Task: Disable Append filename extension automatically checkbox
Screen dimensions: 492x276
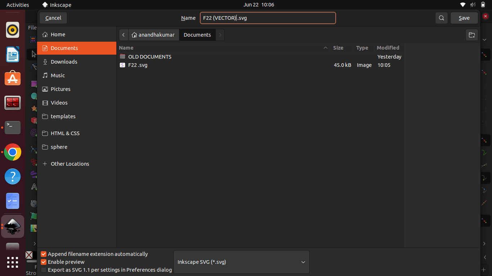Action: point(44,254)
